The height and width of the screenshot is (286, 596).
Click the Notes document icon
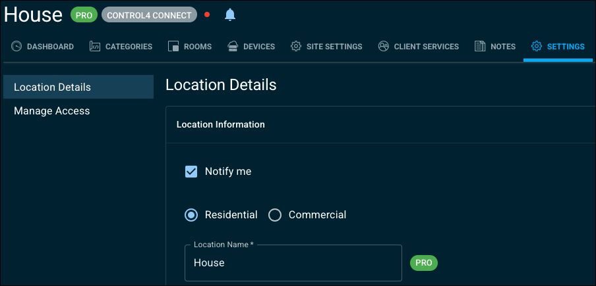480,46
